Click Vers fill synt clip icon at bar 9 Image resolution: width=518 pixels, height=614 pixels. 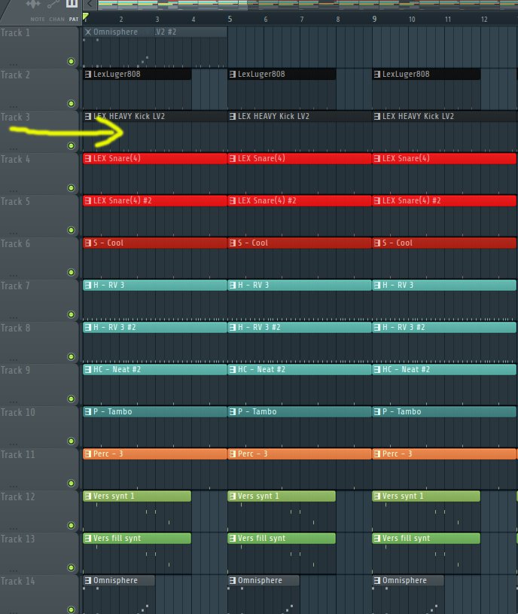tap(377, 538)
